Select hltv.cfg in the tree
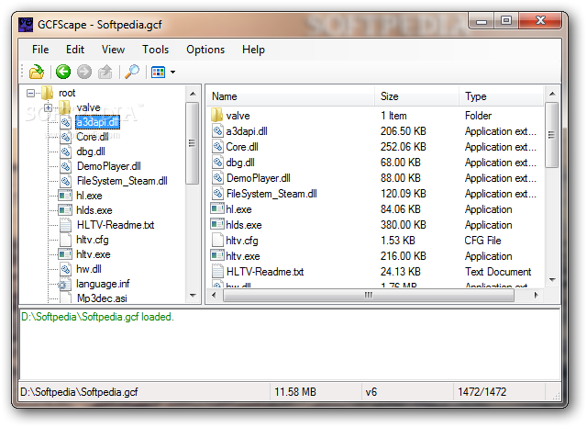Viewport: 587px width, 427px height. pos(92,240)
